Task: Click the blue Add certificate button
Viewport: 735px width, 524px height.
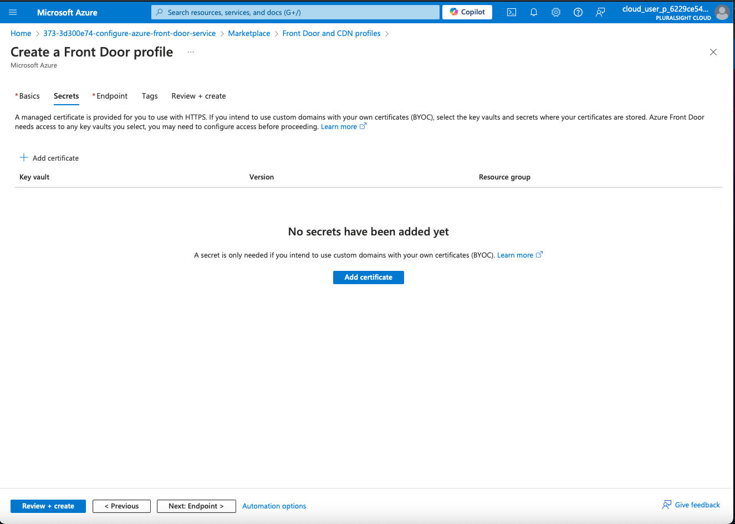Action: pyautogui.click(x=369, y=278)
